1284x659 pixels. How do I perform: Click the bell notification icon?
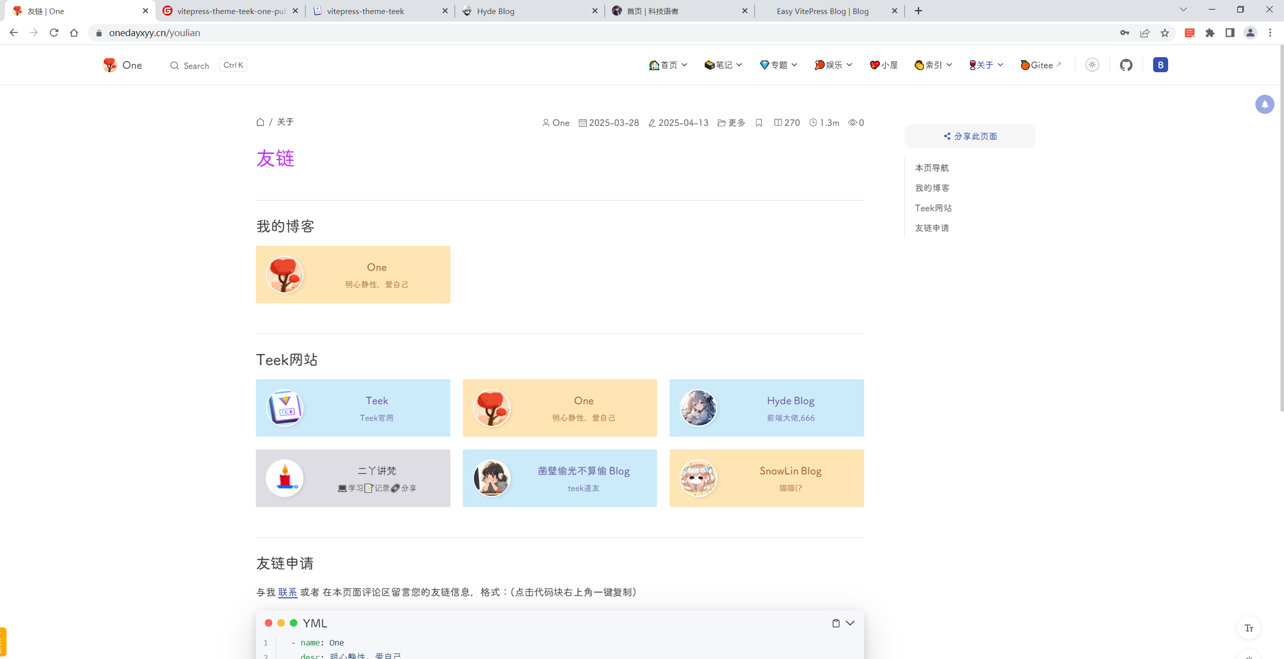click(1264, 104)
